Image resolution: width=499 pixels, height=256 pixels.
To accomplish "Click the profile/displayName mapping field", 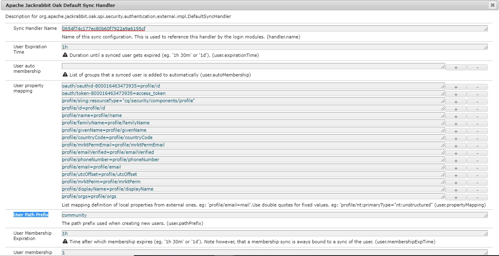I will point(254,189).
